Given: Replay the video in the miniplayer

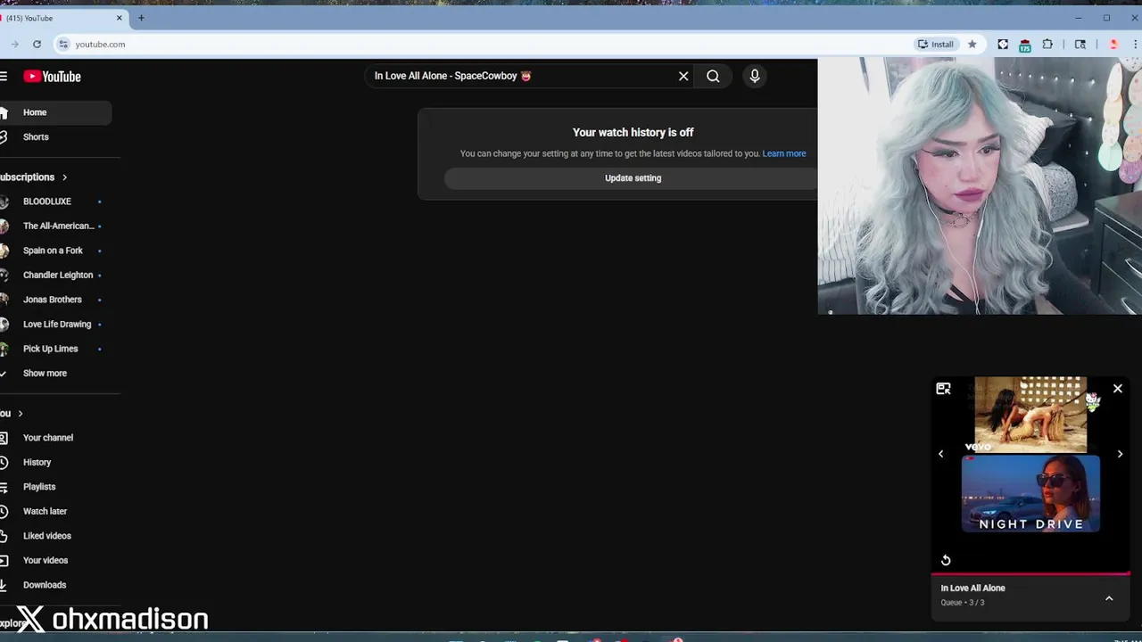Looking at the screenshot, I should click(x=946, y=560).
